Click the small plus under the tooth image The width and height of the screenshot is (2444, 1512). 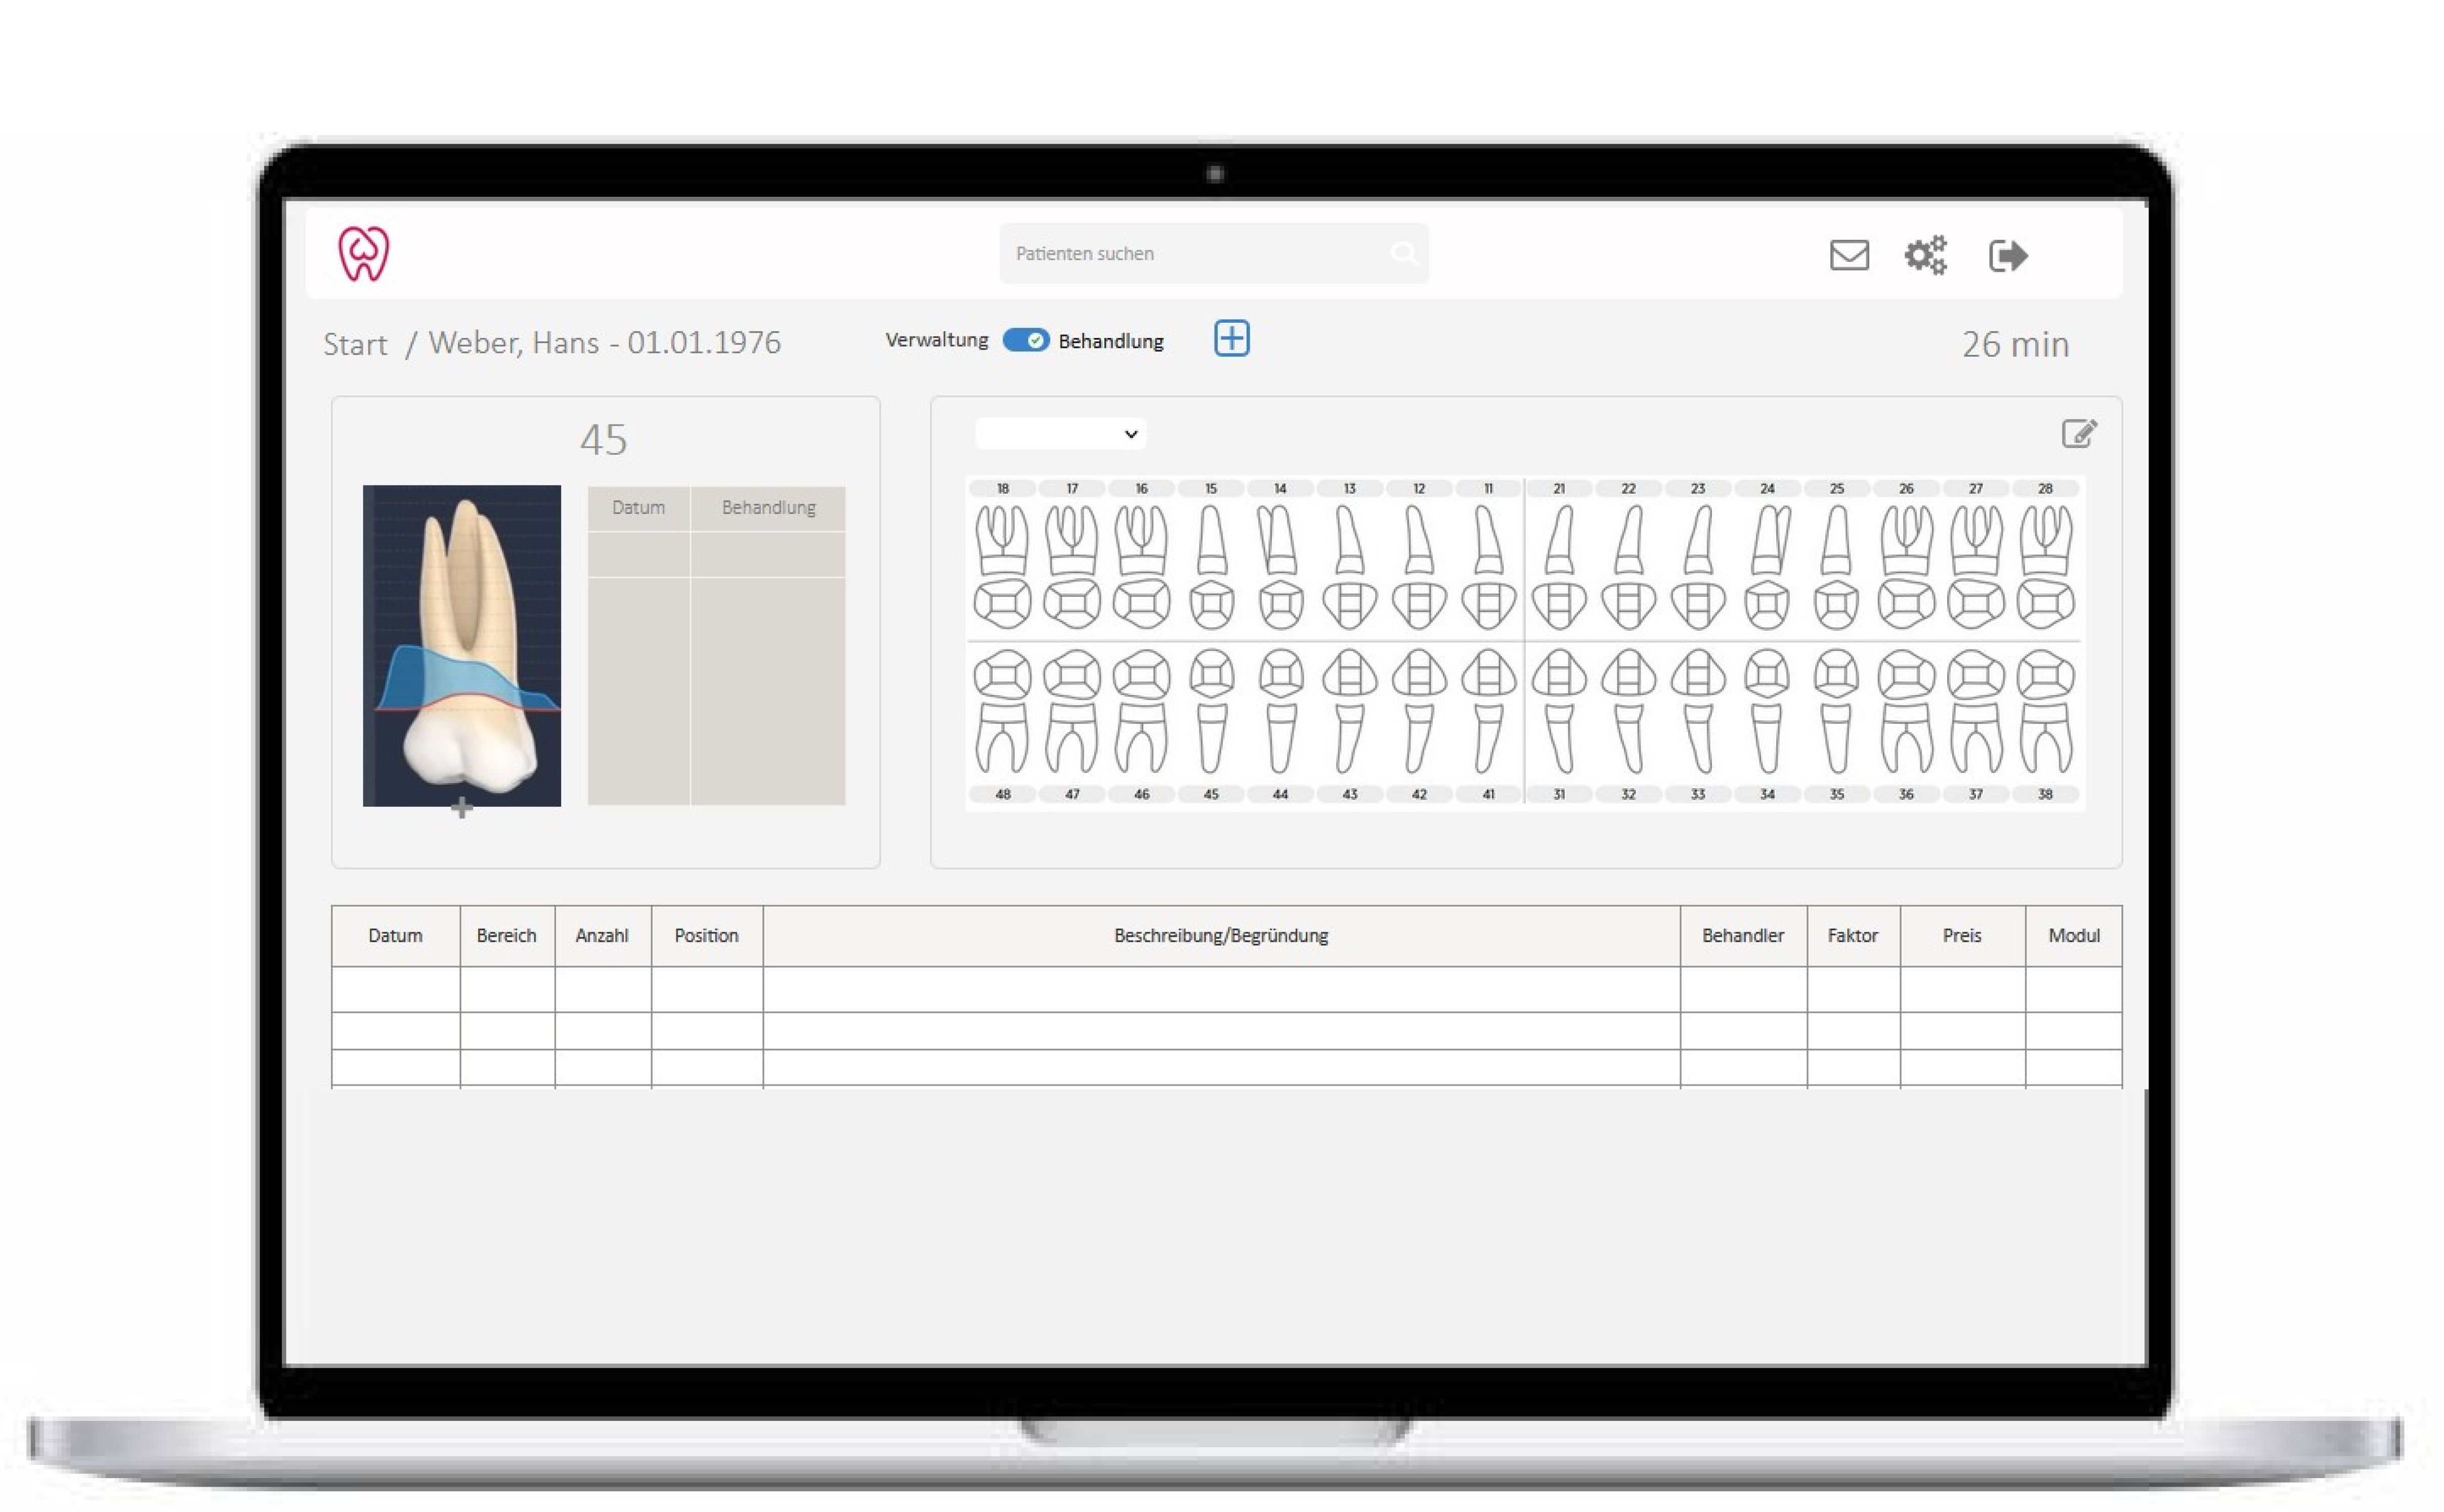[x=461, y=808]
